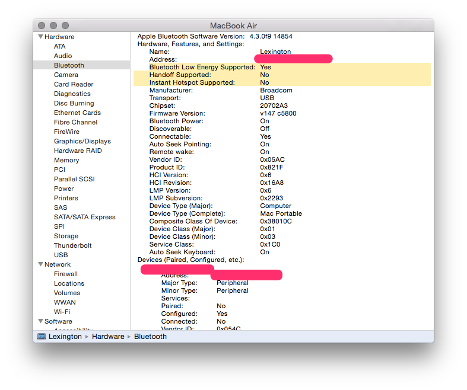Image resolution: width=467 pixels, height=390 pixels.
Task: Select Locations under Network
Action: (x=69, y=283)
